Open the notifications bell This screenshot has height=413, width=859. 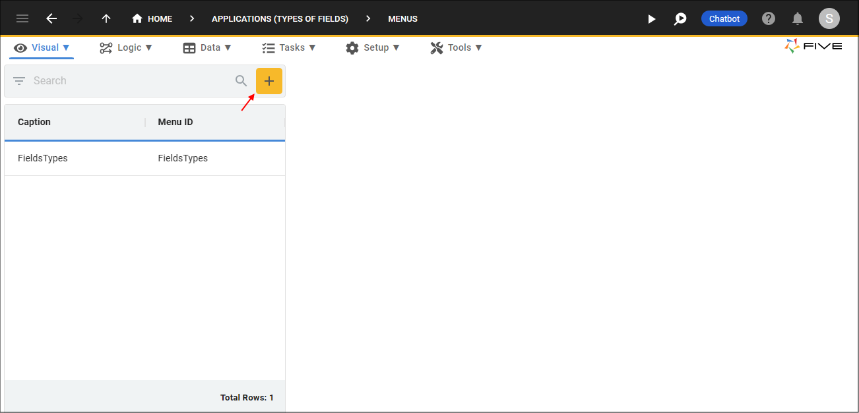point(798,18)
